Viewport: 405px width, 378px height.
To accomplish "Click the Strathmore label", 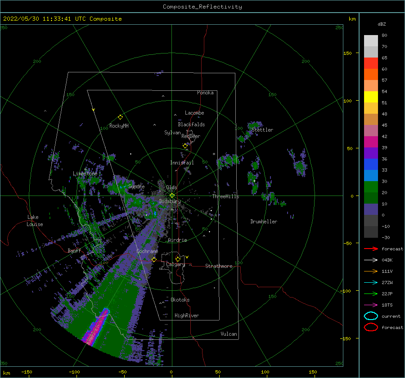I will [x=219, y=266].
